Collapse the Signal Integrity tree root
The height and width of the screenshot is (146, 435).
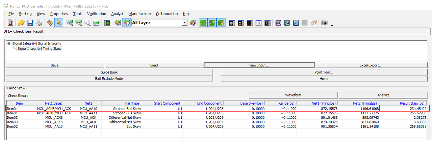[x=9, y=44]
